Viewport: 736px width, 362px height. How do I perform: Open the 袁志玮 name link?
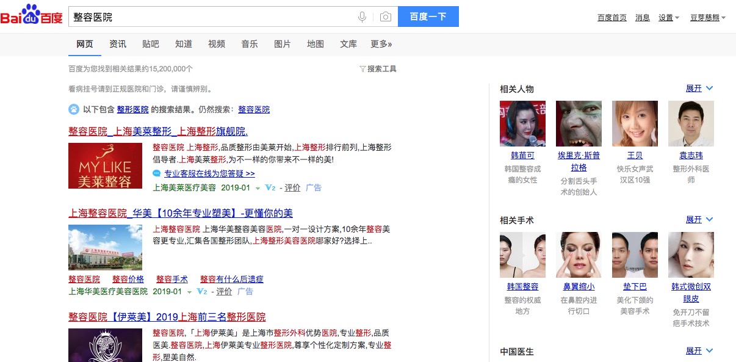pyautogui.click(x=691, y=156)
